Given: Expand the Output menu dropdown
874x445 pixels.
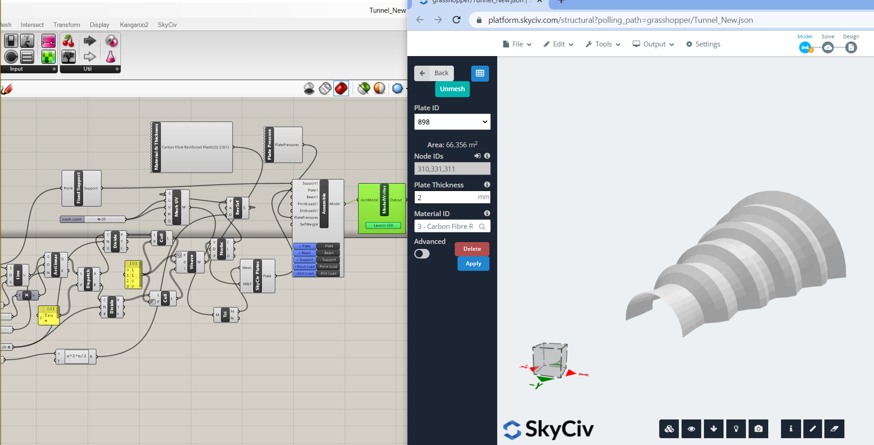Looking at the screenshot, I should coord(653,44).
